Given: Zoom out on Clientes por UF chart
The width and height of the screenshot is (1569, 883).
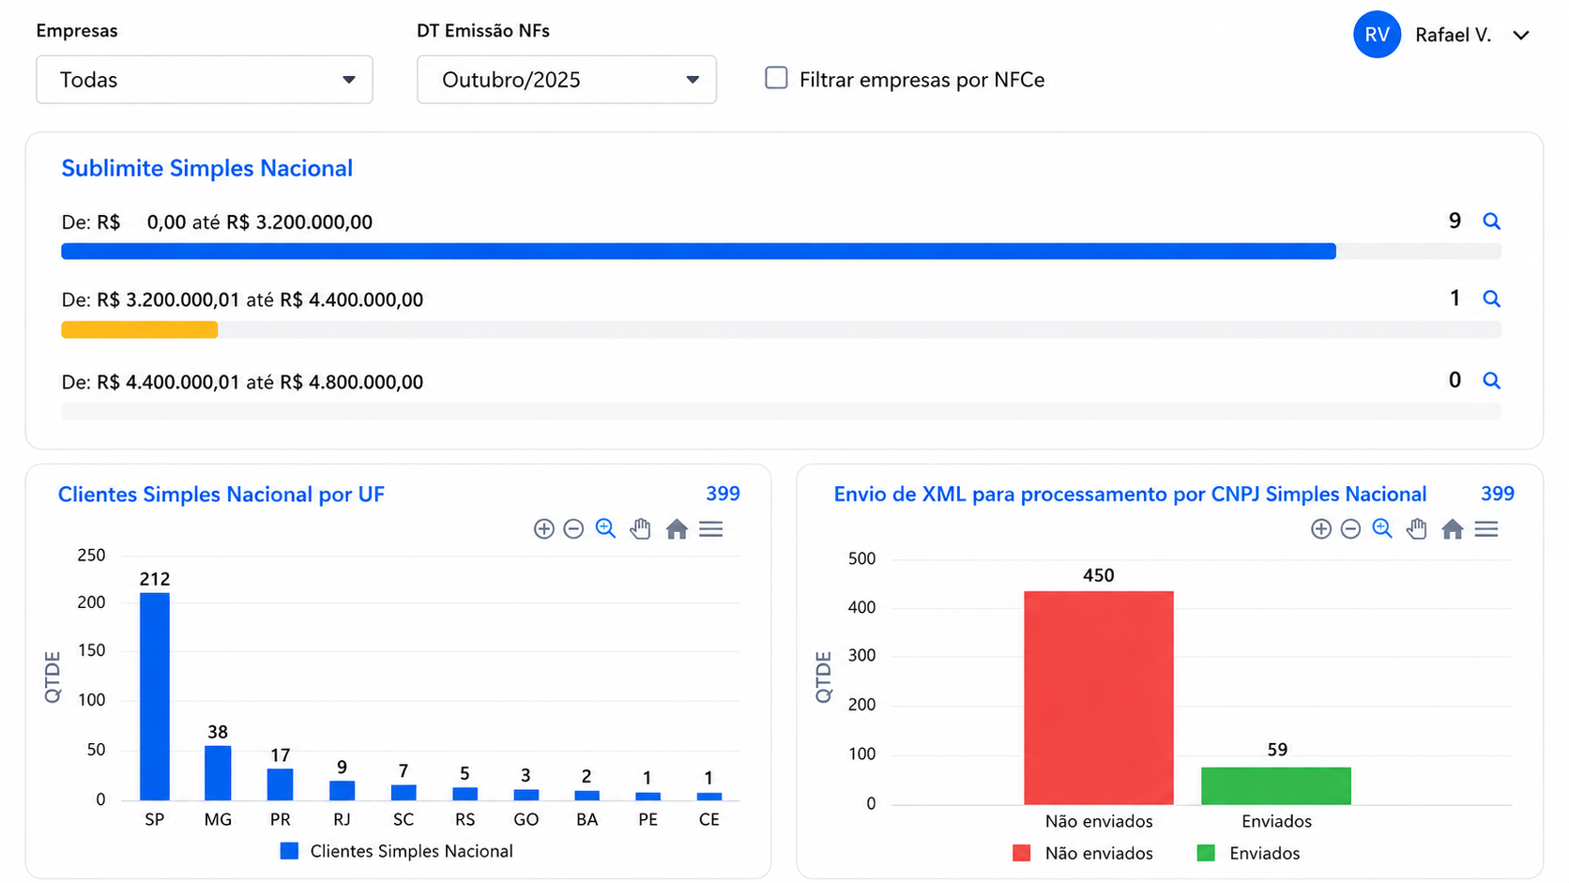Looking at the screenshot, I should [573, 529].
